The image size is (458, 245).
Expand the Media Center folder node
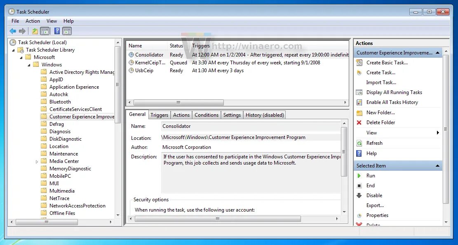(x=37, y=161)
